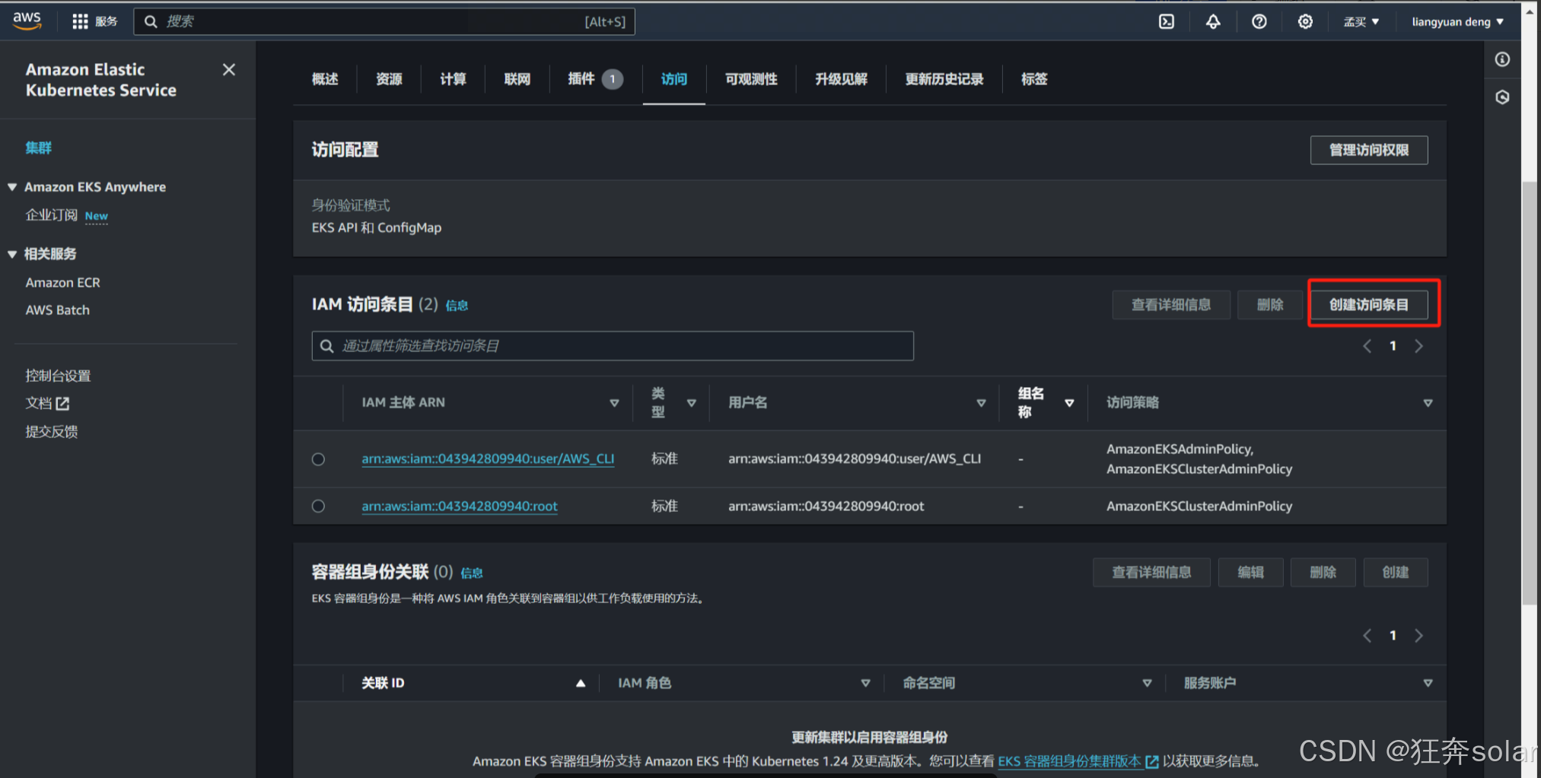
Task: Click magnifier icon in access entries filter
Action: [x=326, y=346]
